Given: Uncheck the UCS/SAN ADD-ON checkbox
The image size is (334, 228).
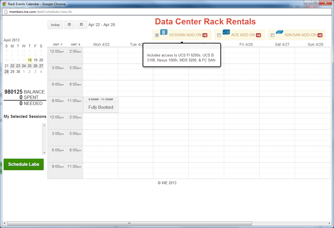Looking at the screenshot, I should (x=157, y=35).
